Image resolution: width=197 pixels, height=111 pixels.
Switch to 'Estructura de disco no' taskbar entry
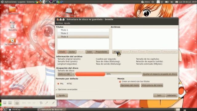(51, 110)
